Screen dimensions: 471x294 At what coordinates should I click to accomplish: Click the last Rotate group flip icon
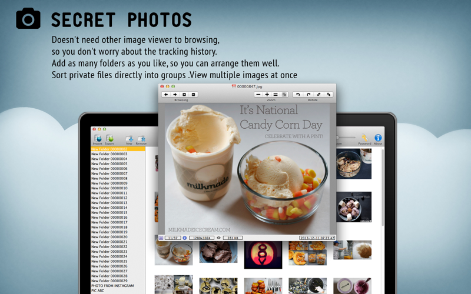point(329,95)
